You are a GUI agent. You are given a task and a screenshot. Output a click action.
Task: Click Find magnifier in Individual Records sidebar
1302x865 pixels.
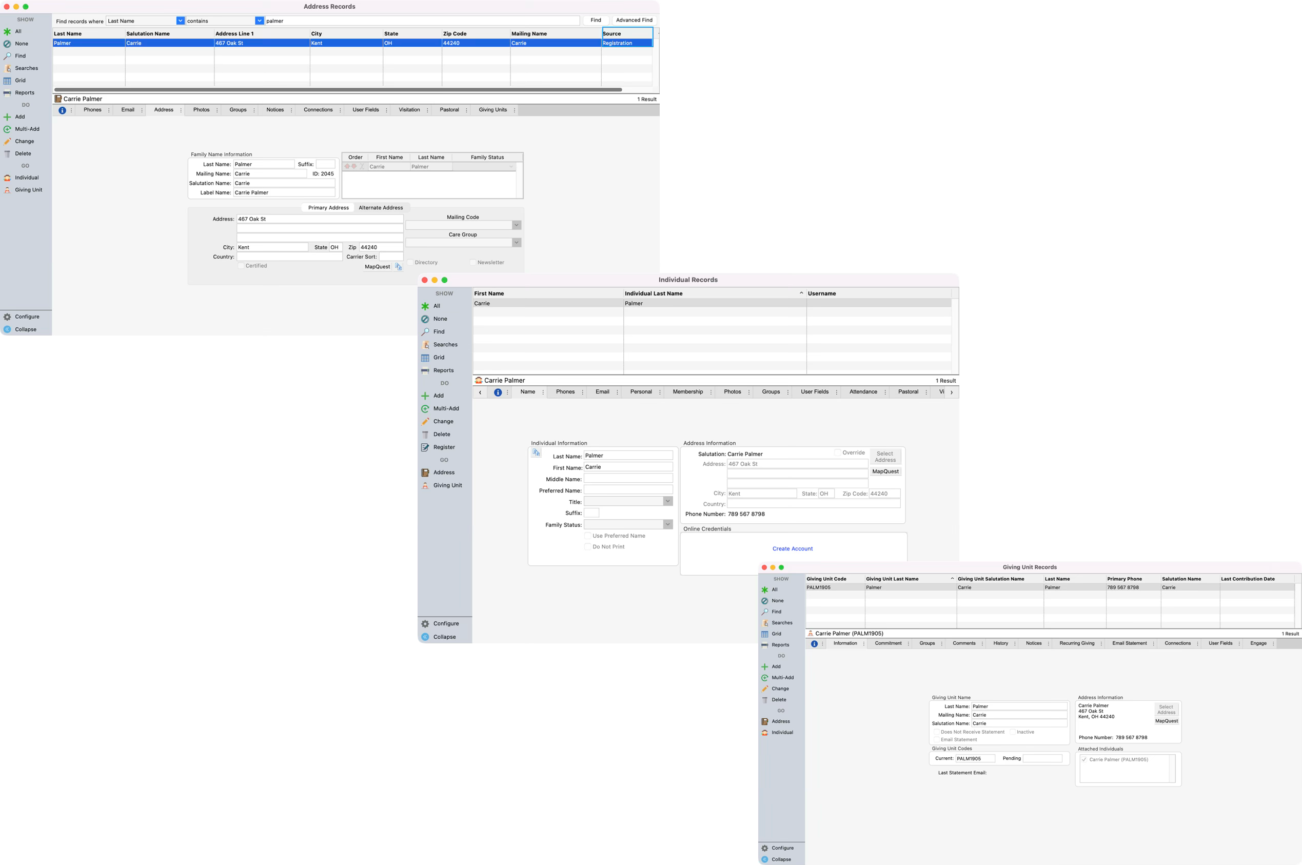425,332
